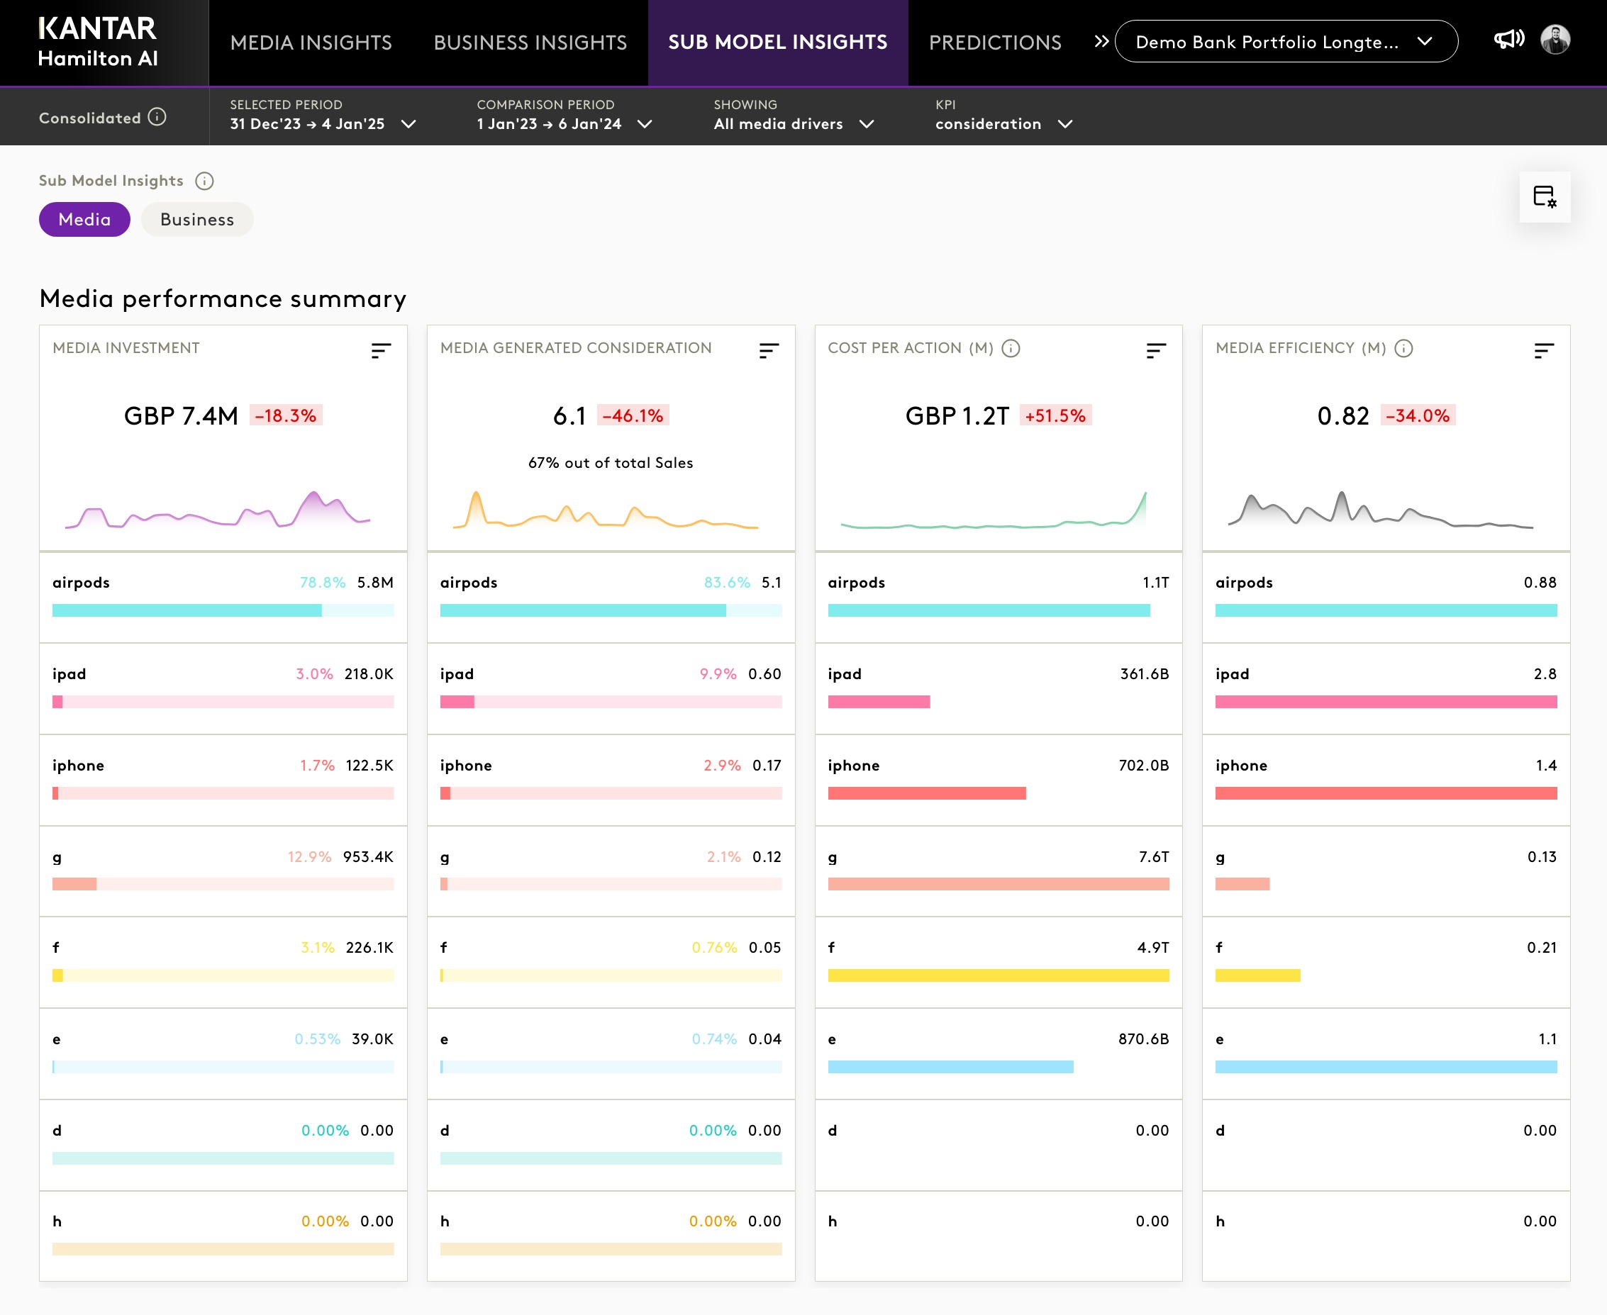
Task: Expand the double-chevron next to Predictions
Action: [1101, 42]
